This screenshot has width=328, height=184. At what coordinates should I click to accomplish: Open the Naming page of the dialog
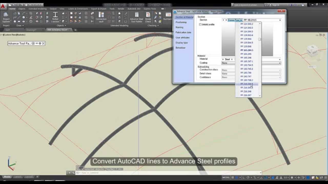pyautogui.click(x=179, y=27)
